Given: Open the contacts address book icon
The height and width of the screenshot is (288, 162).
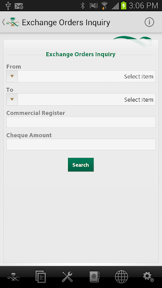Looking at the screenshot, I should pos(94,276).
